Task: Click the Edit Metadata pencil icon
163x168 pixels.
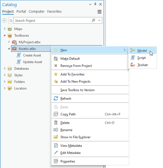Action: (x=56, y=153)
